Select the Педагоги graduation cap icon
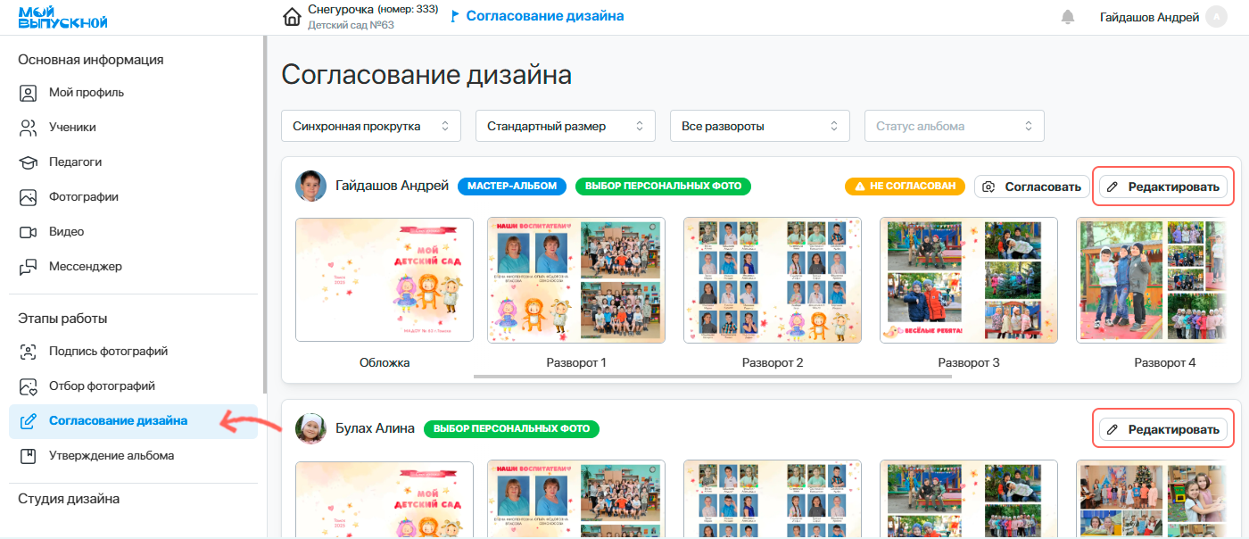 [x=29, y=162]
